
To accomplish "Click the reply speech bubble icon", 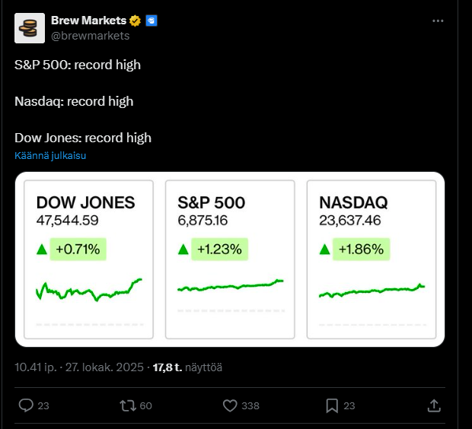I will coord(26,405).
